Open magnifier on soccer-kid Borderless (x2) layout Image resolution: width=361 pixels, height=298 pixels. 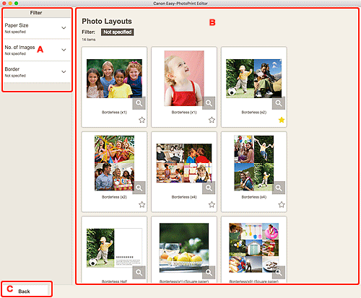pyautogui.click(x=279, y=103)
